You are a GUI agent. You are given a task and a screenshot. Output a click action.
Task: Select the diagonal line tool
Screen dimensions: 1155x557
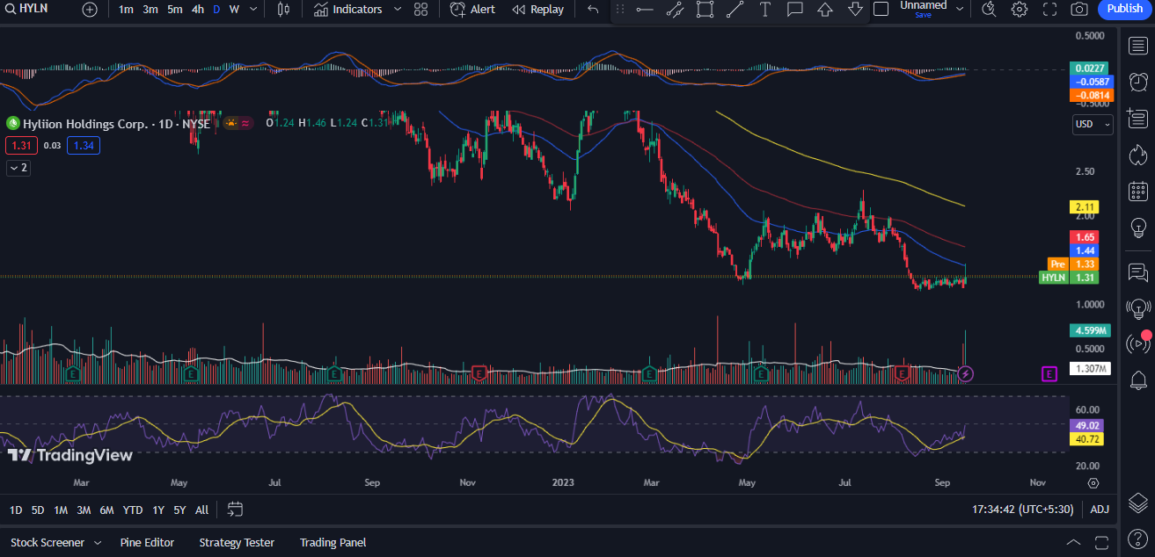tap(735, 9)
